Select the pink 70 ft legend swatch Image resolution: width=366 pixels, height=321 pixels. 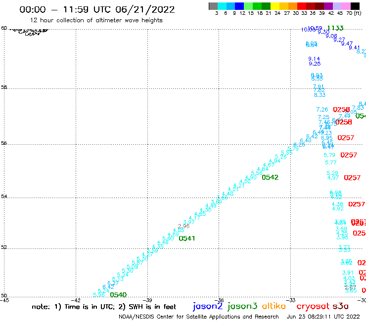[346, 6]
